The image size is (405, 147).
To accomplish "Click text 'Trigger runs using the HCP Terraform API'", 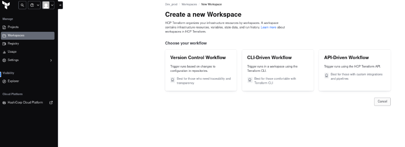I will (352, 67).
